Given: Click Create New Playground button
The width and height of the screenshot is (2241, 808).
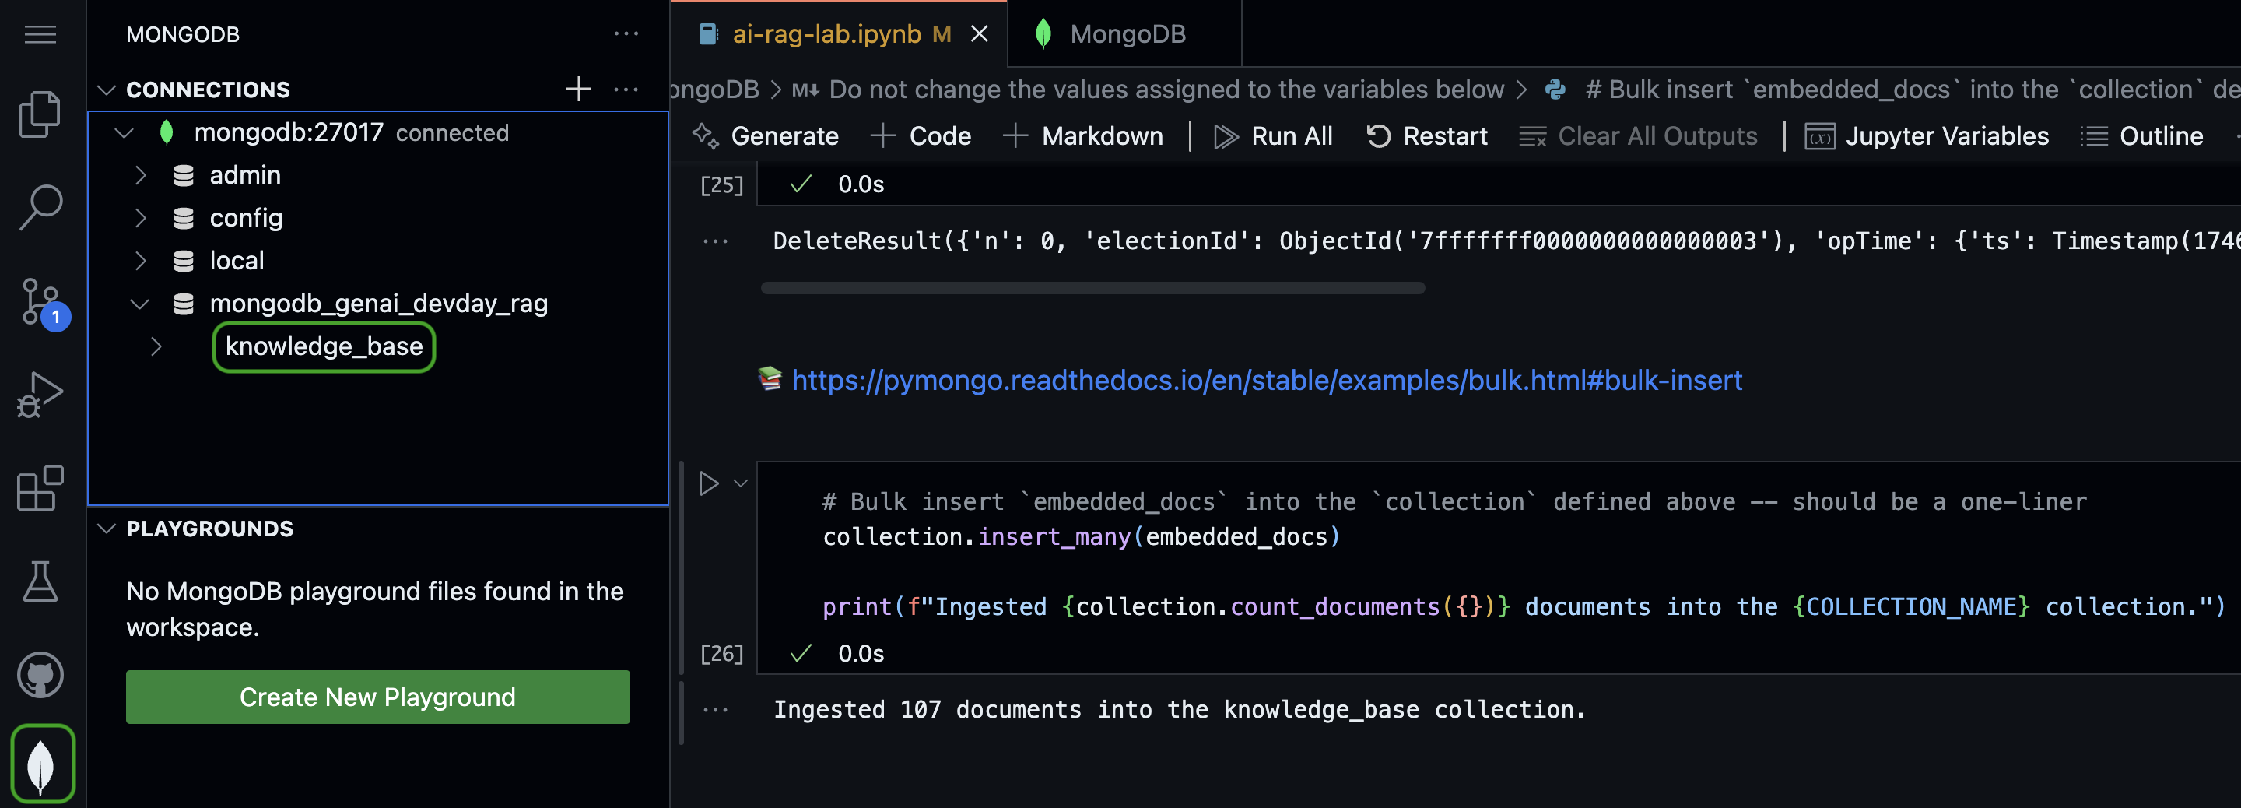Looking at the screenshot, I should 377,697.
